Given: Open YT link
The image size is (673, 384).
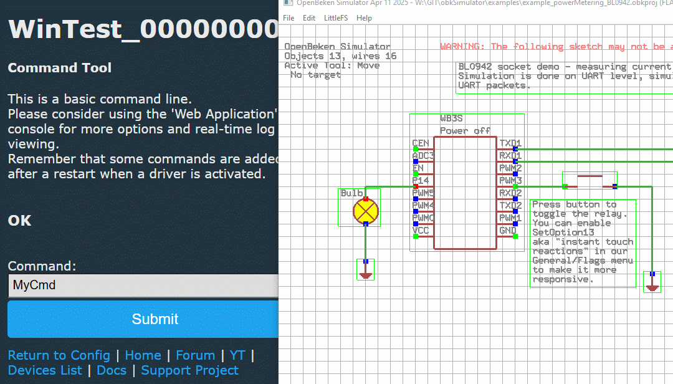Looking at the screenshot, I should point(237,355).
